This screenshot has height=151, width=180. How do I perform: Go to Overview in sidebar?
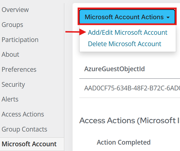pyautogui.click(x=15, y=10)
